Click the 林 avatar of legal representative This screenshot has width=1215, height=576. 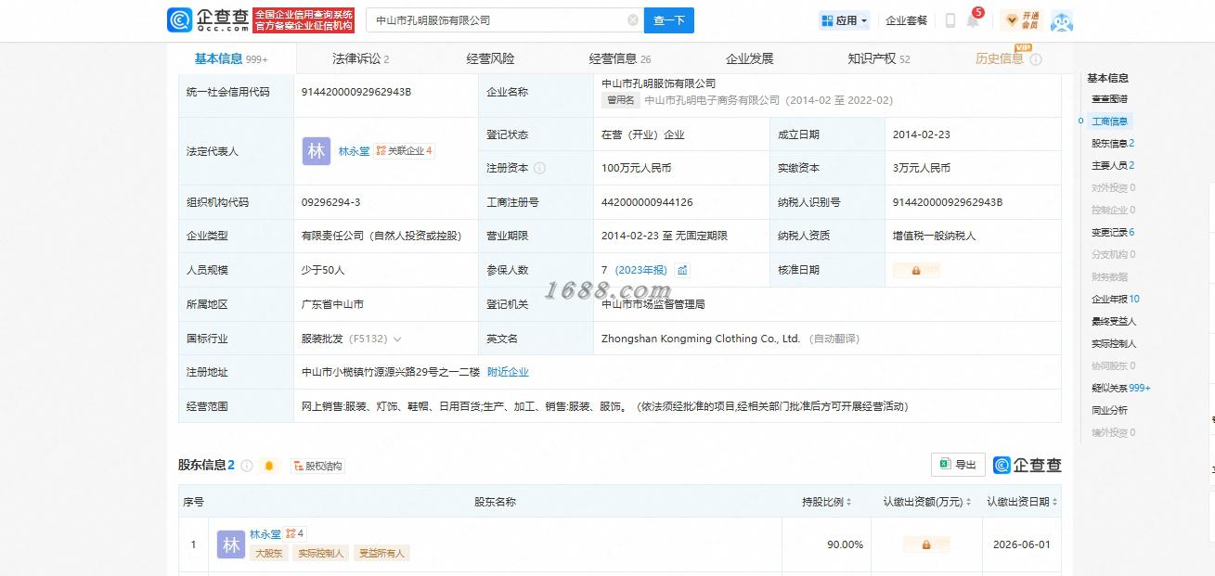coord(317,151)
